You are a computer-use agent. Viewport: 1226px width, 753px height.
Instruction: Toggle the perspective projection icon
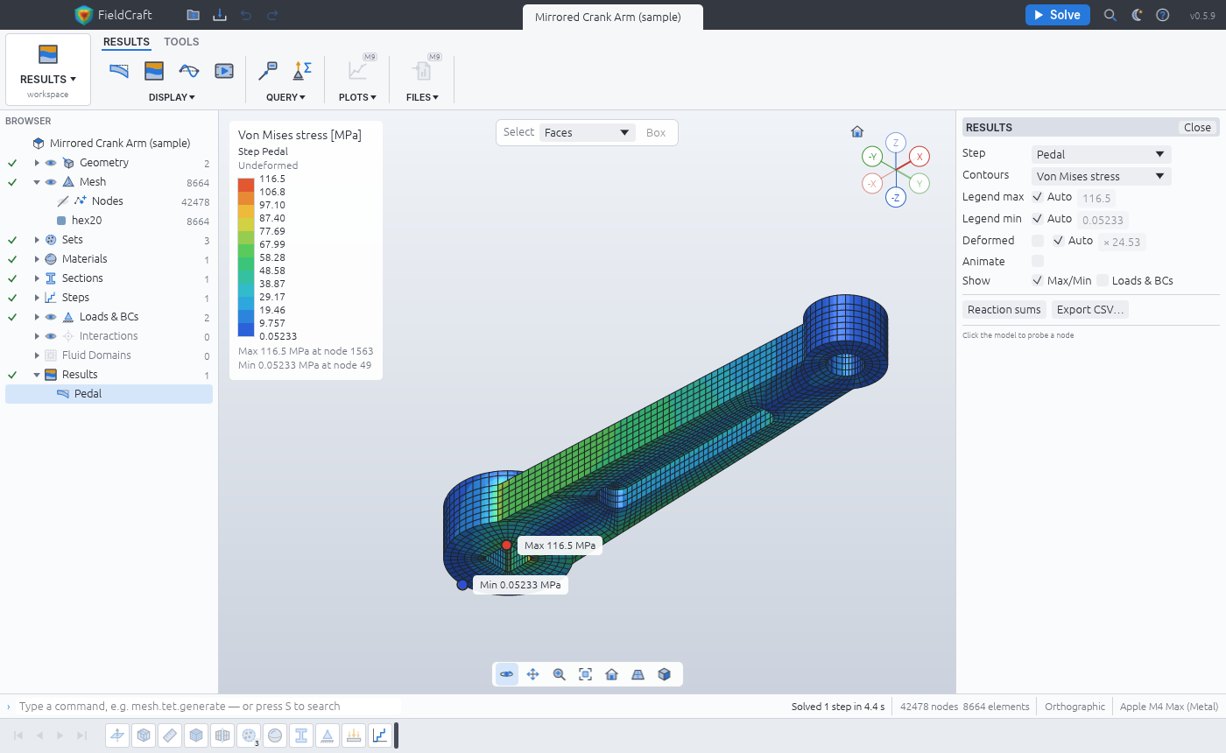pos(638,674)
